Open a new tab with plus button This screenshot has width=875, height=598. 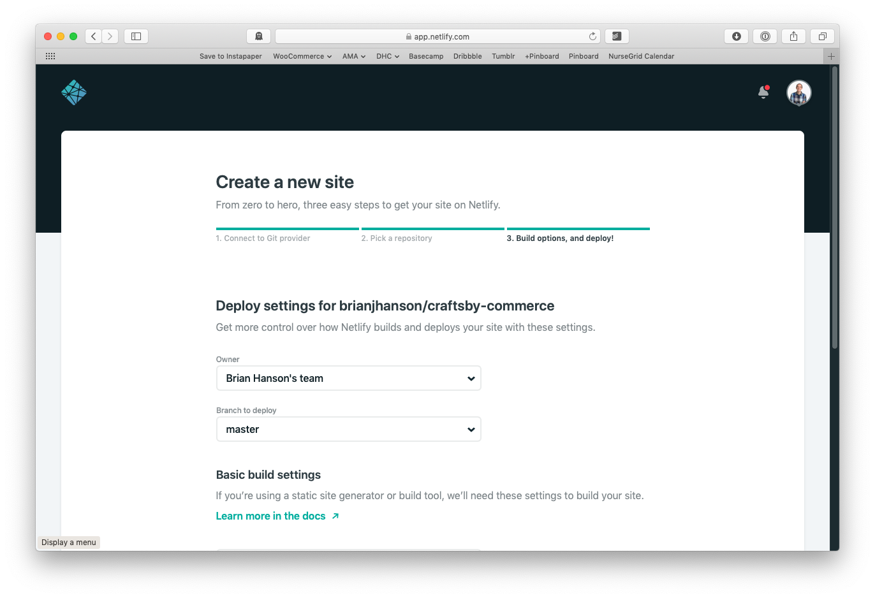pyautogui.click(x=831, y=56)
